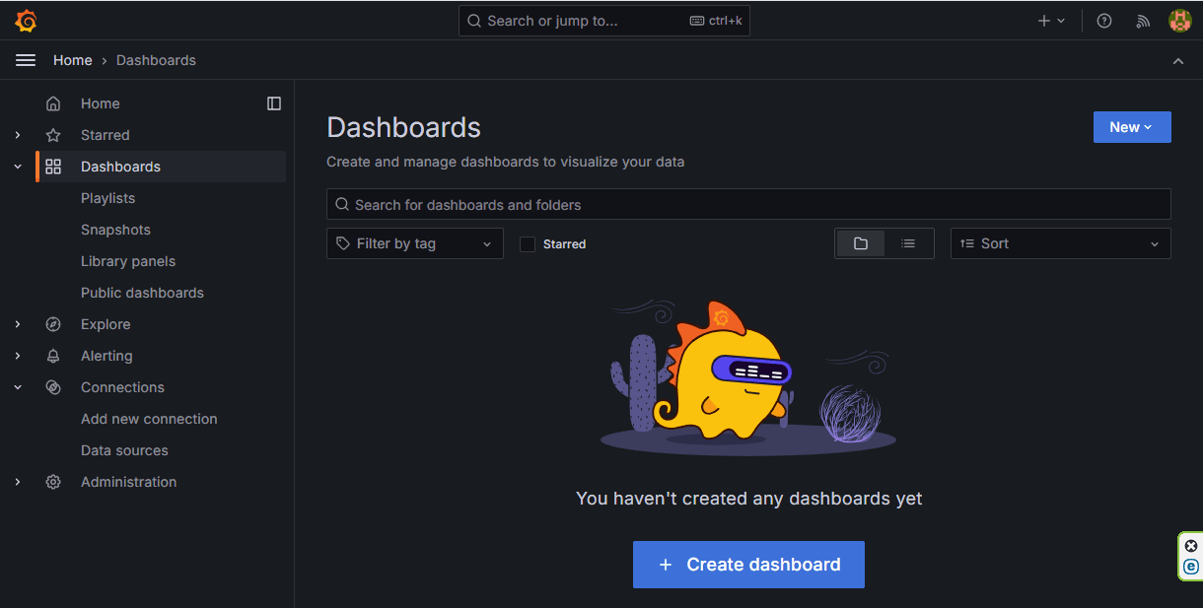Screen dimensions: 1203x608
Task: Collapse top bar with chevron up
Action: coord(1178,61)
